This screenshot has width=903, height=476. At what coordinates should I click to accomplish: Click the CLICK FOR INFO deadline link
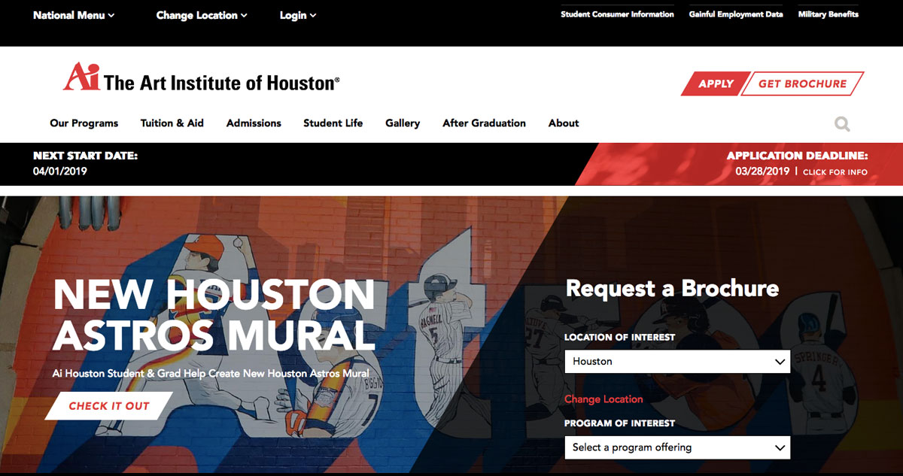[x=835, y=172]
